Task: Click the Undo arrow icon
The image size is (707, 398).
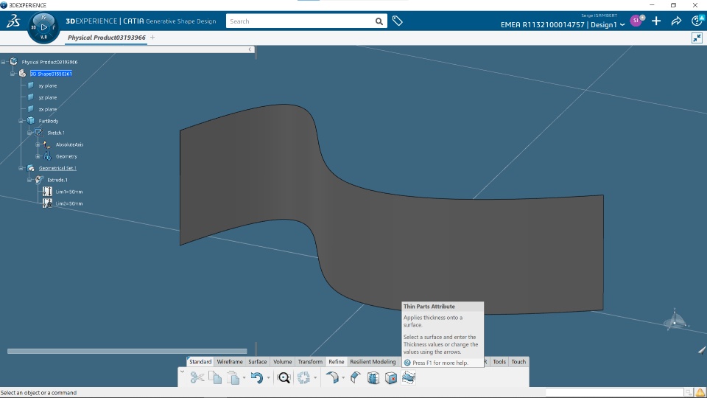Action: pyautogui.click(x=256, y=377)
